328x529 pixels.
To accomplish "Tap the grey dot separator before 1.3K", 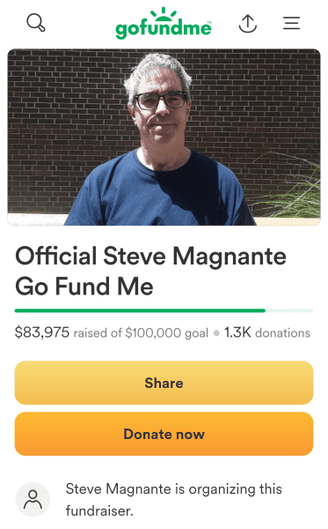I will tap(216, 333).
